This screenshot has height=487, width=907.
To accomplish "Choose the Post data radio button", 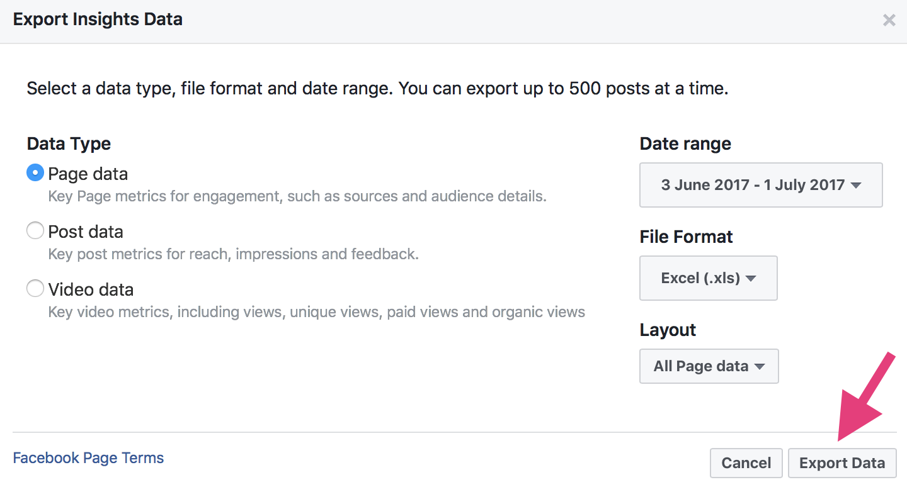I will point(35,232).
